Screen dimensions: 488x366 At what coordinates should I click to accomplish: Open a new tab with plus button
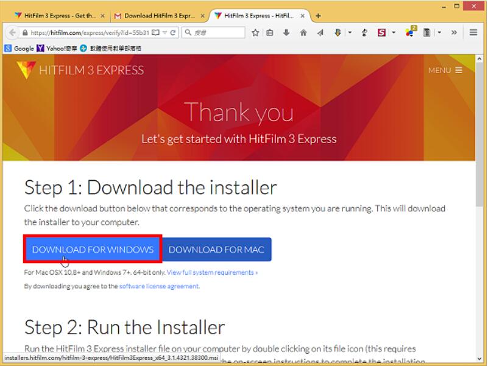click(x=318, y=16)
